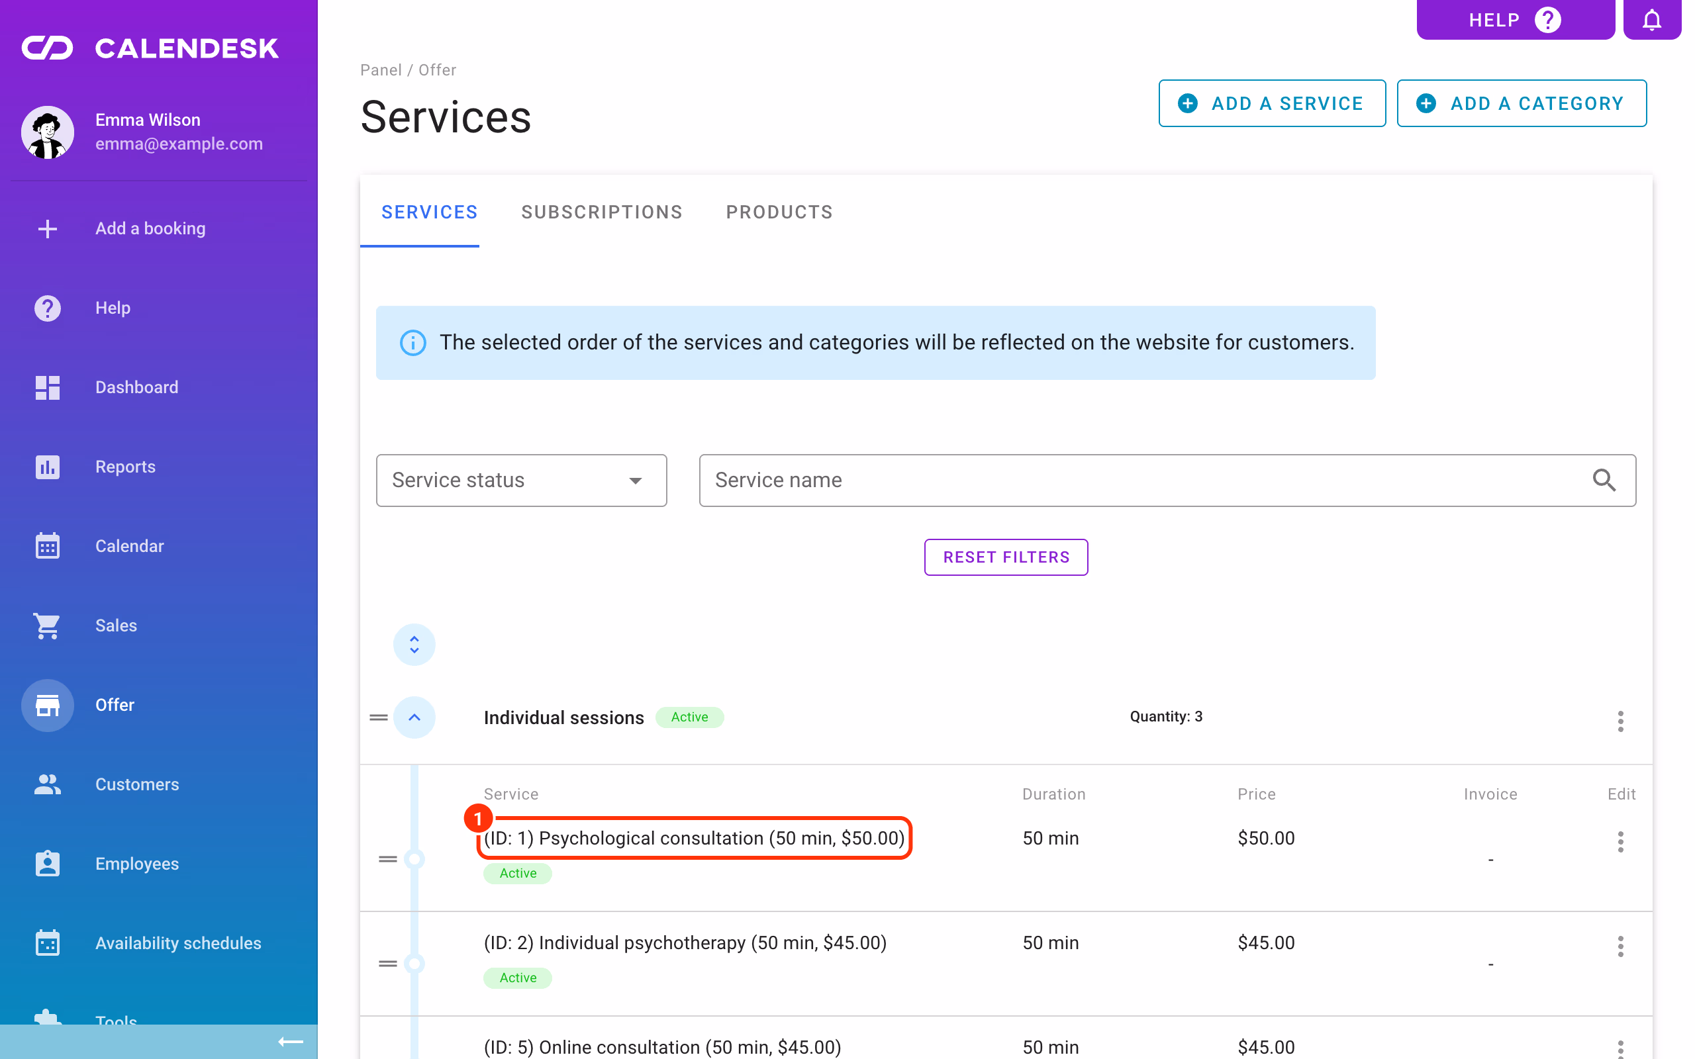
Task: Click the info icon in the blue notice
Action: (412, 342)
